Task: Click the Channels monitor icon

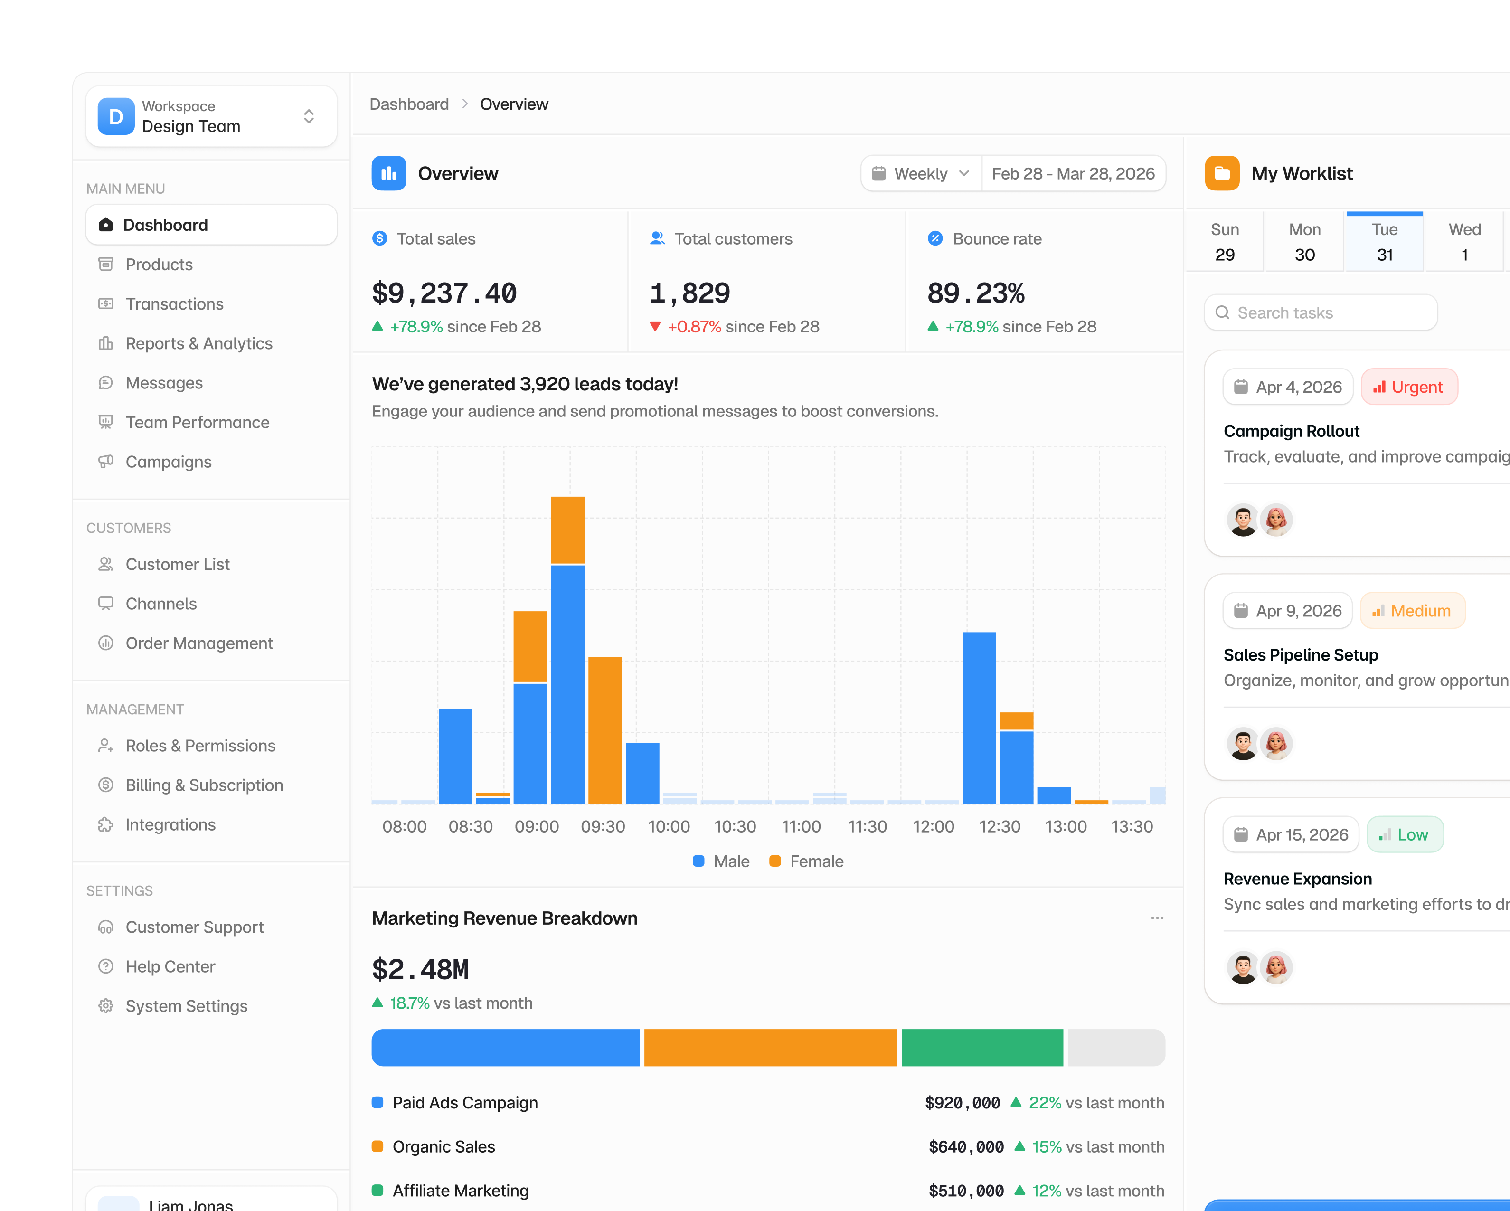Action: coord(106,604)
